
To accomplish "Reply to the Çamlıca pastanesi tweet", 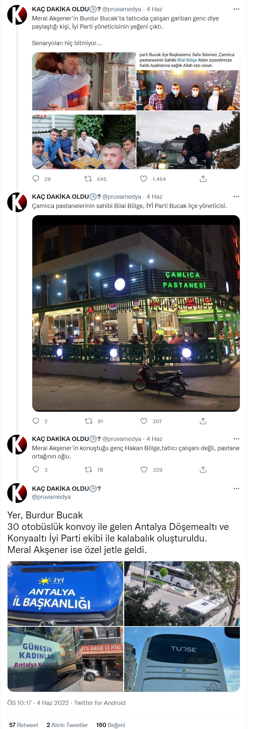I will click(x=36, y=421).
